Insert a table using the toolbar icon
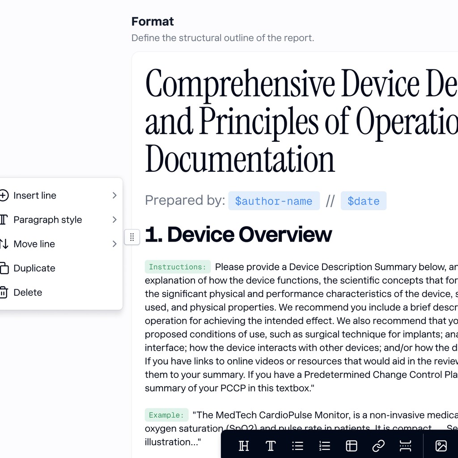The image size is (458, 458). (x=351, y=445)
